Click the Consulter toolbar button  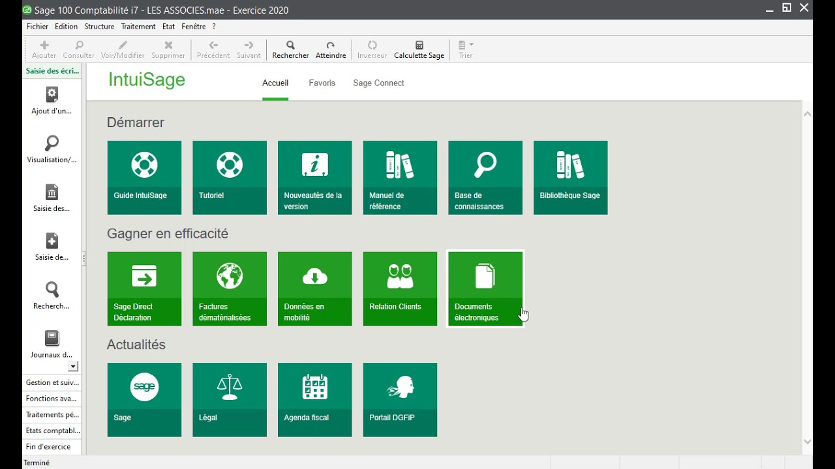79,50
